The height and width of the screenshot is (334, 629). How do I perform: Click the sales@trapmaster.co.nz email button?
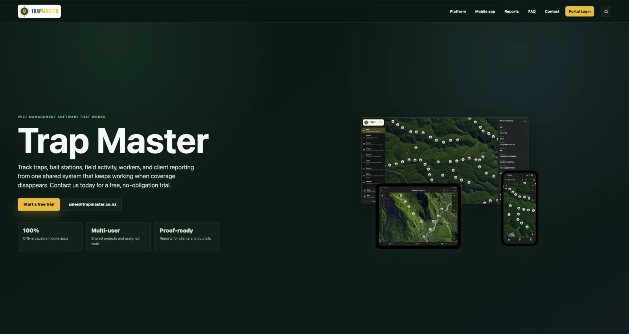[92, 204]
